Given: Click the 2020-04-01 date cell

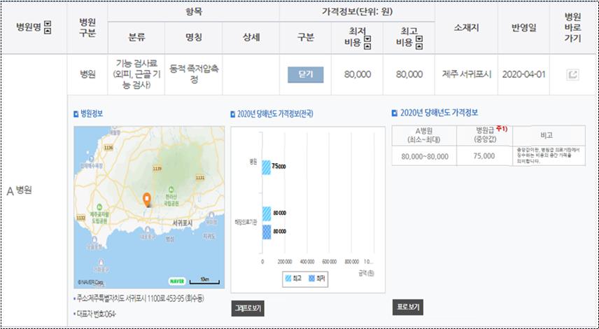Looking at the screenshot, I should [x=523, y=74].
